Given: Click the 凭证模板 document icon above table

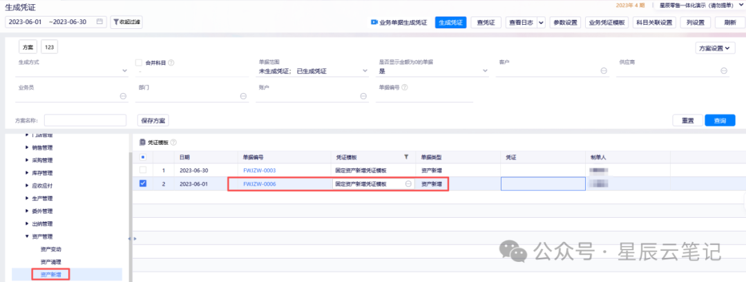Looking at the screenshot, I should 142,142.
